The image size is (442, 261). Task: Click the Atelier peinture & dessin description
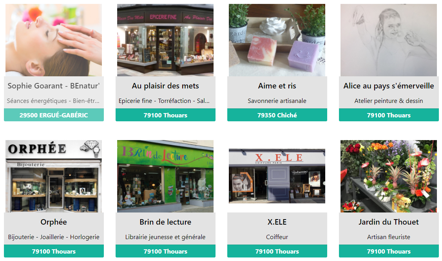(389, 101)
